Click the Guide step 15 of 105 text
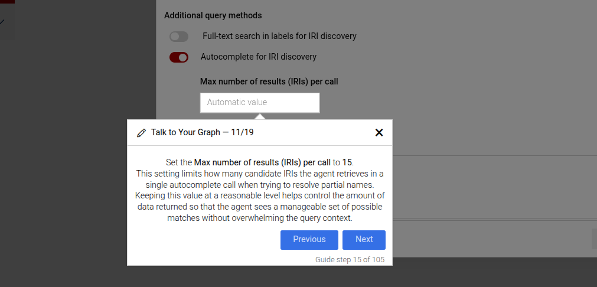 (350, 259)
